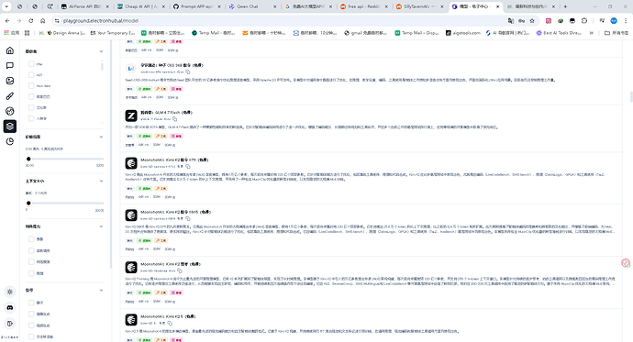Check the AI21 provider checkbox
Viewport: 633px width, 342px height.
tap(31, 74)
